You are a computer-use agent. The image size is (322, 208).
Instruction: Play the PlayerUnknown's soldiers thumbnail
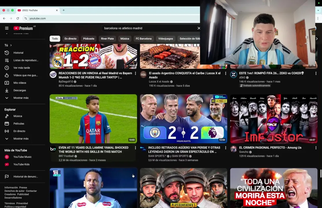[x=184, y=188]
